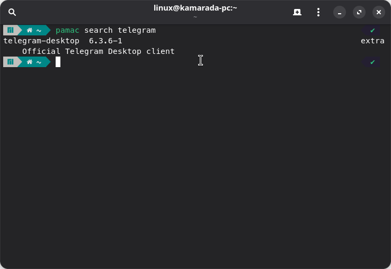This screenshot has width=391, height=269.
Task: Click the Manjaro logo in first prompt
Action: coord(10,30)
